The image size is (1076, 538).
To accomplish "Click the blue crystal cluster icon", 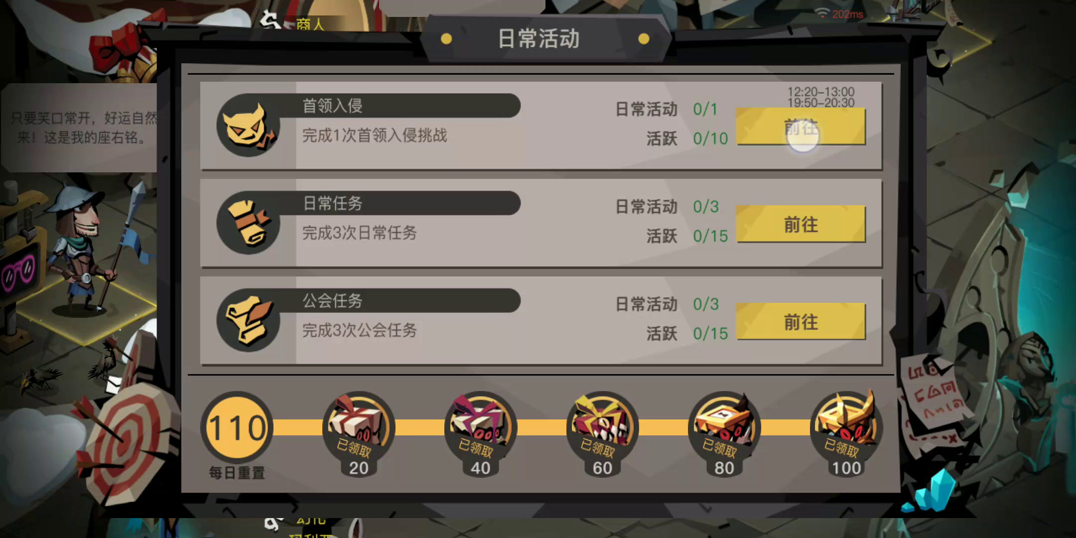I will coord(931,491).
